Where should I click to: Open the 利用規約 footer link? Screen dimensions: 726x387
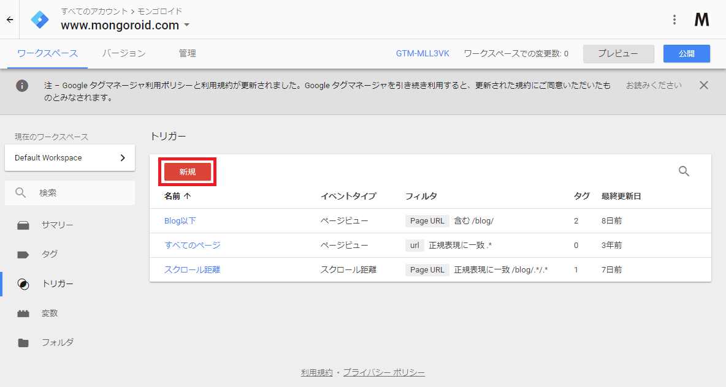[x=316, y=373]
